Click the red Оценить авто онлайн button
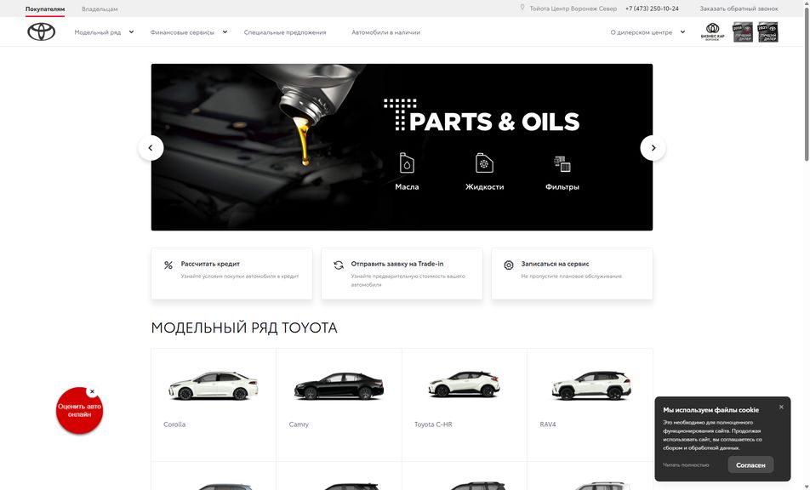The image size is (810, 490). coord(80,411)
